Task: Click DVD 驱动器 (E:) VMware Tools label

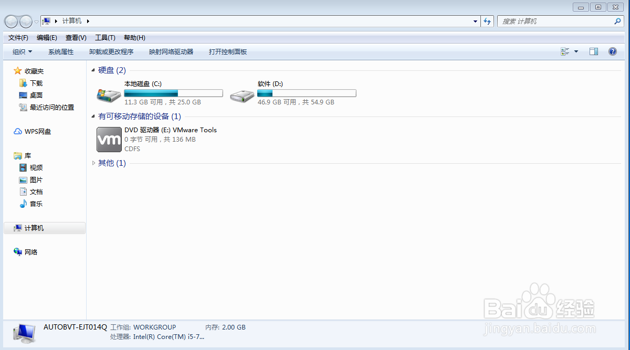Action: pyautogui.click(x=171, y=130)
